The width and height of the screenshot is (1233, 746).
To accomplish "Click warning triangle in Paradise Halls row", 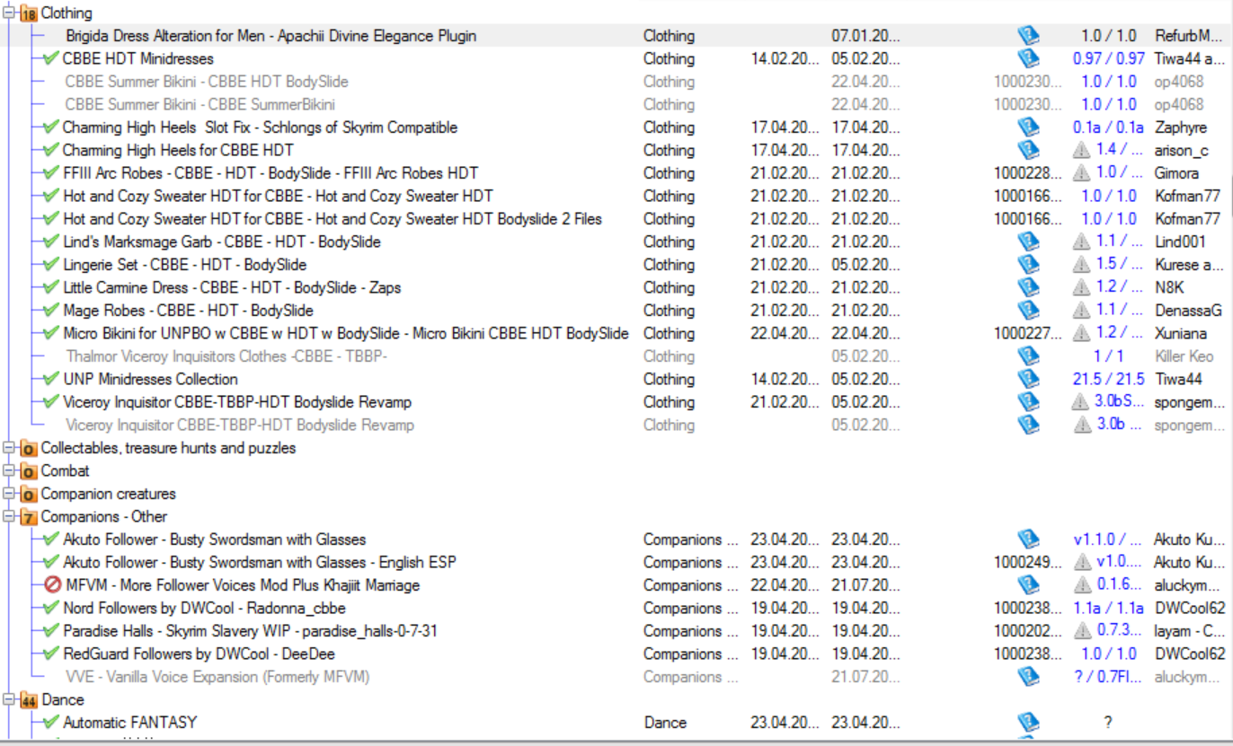I will (1081, 631).
